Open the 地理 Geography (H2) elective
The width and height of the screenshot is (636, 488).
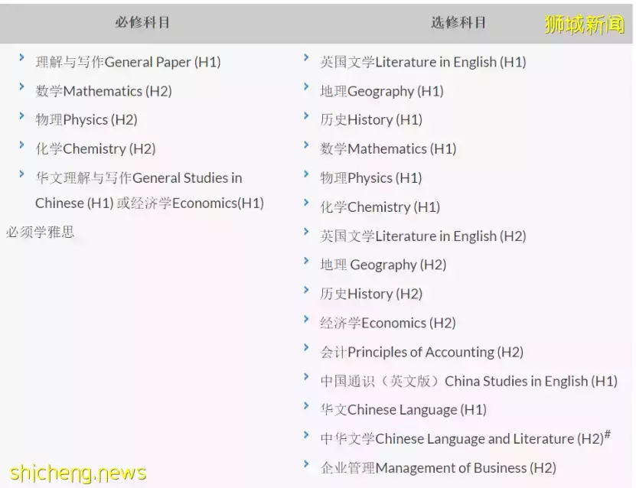pos(383,265)
